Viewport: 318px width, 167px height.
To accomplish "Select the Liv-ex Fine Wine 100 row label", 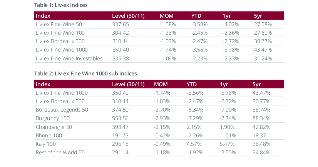I will 60,33.
